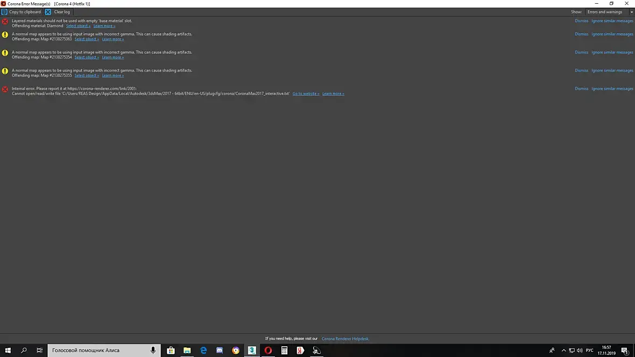
Task: Open Task View on the taskbar
Action: point(39,350)
